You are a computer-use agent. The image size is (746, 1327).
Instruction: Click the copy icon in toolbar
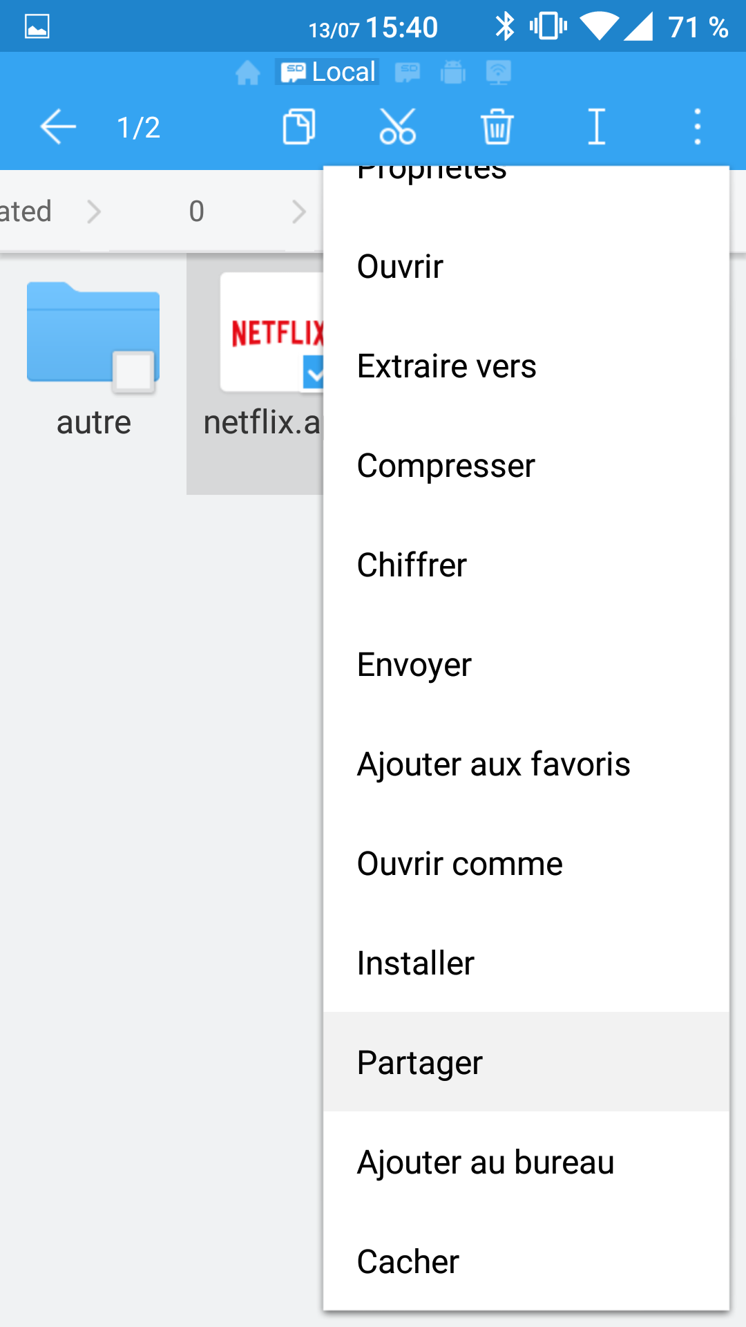click(298, 127)
